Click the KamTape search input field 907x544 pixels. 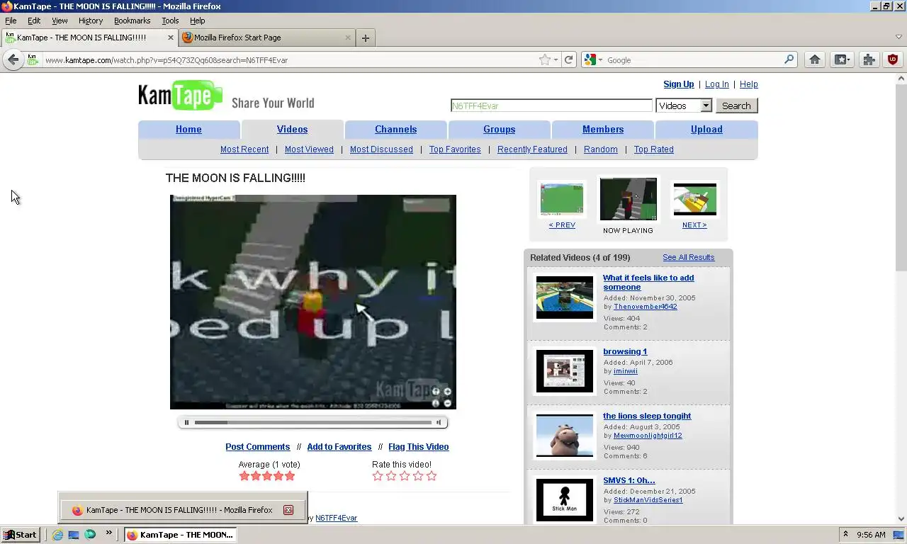pyautogui.click(x=551, y=106)
